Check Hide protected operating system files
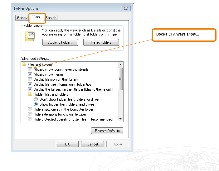 click(30, 119)
